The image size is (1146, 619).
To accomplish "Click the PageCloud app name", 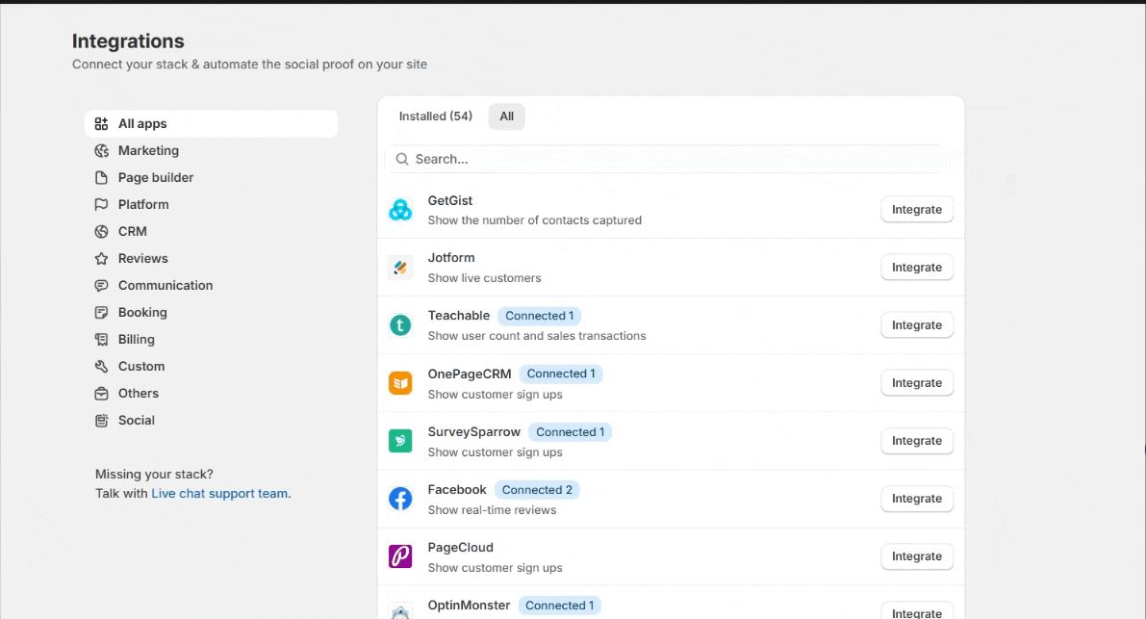I will tap(461, 548).
